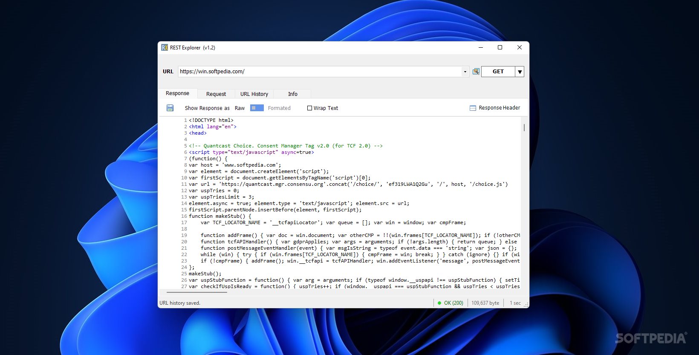Click the 109,637 byte status entry
699x355 pixels.
(x=485, y=303)
